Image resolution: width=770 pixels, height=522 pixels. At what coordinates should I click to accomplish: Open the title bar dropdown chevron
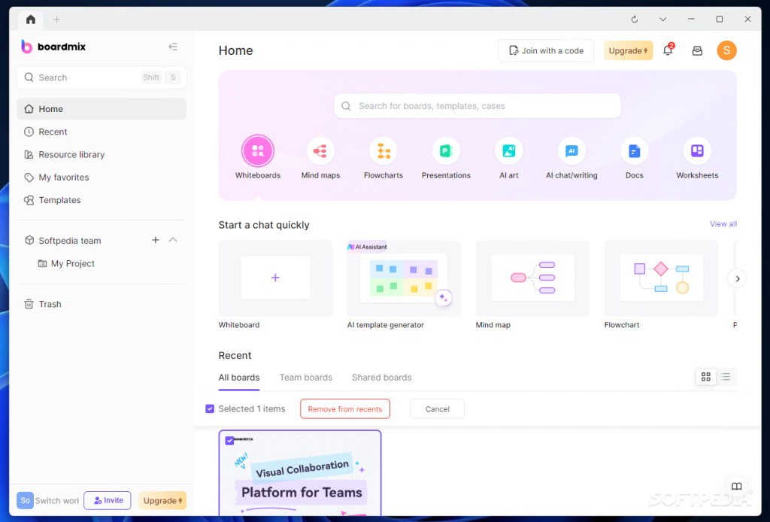[x=662, y=20]
